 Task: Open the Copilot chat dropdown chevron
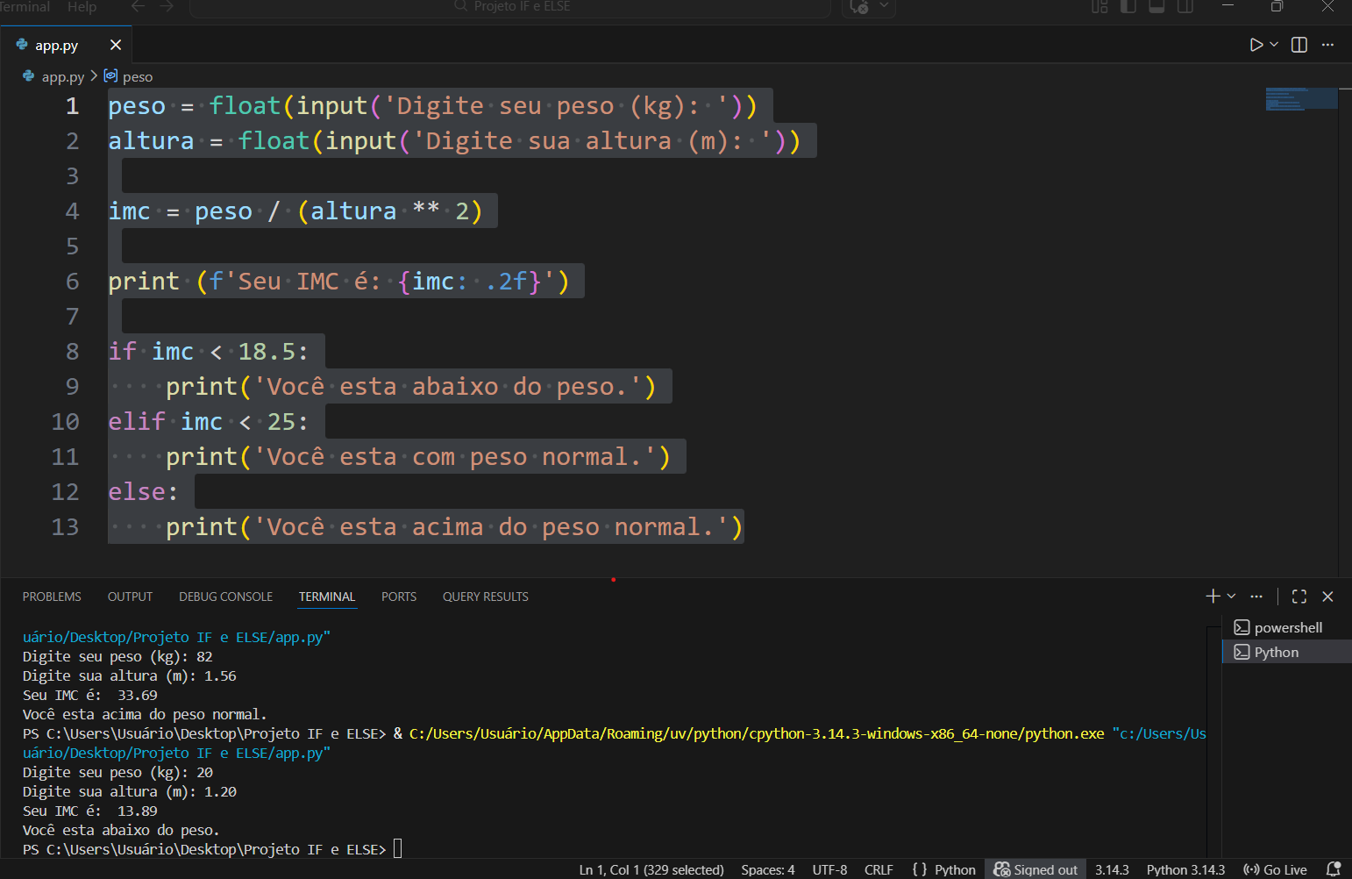884,6
